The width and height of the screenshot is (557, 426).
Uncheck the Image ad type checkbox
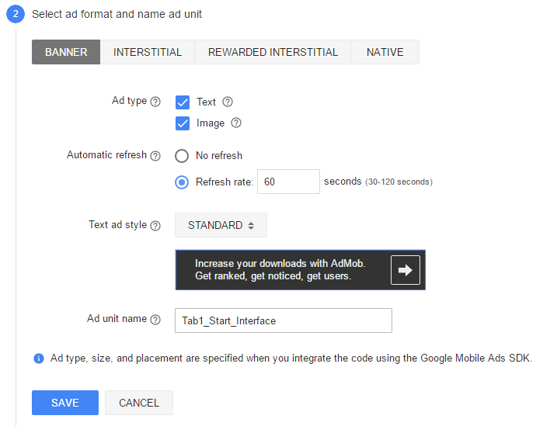[x=183, y=123]
